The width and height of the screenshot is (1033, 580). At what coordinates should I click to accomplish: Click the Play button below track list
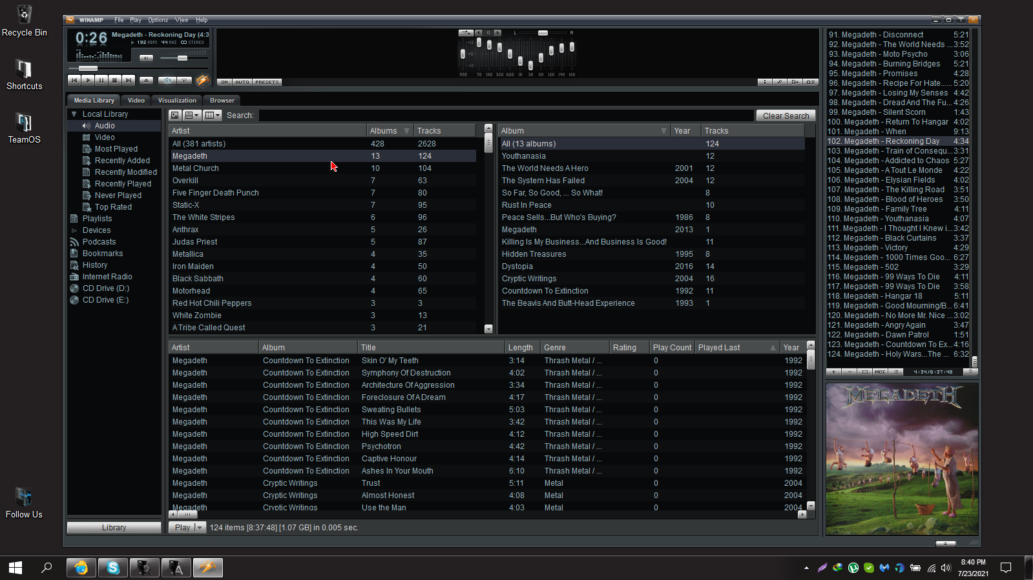point(182,528)
